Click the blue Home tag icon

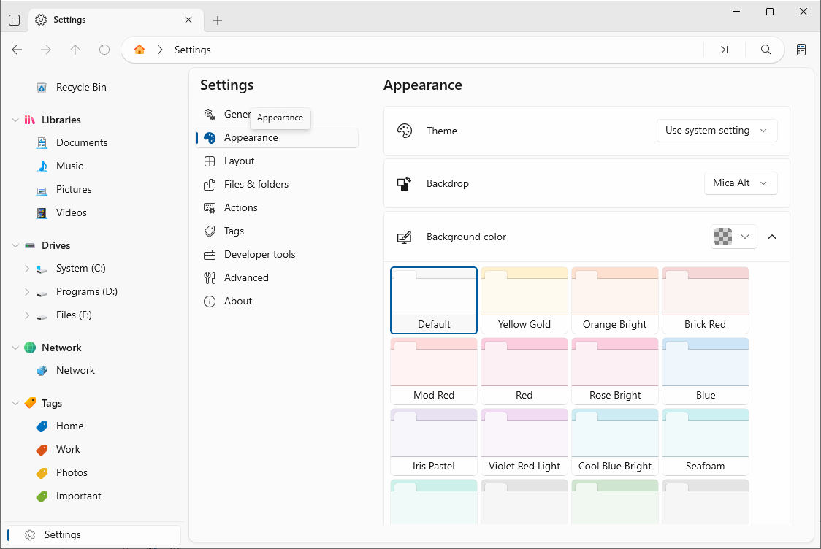(x=42, y=426)
